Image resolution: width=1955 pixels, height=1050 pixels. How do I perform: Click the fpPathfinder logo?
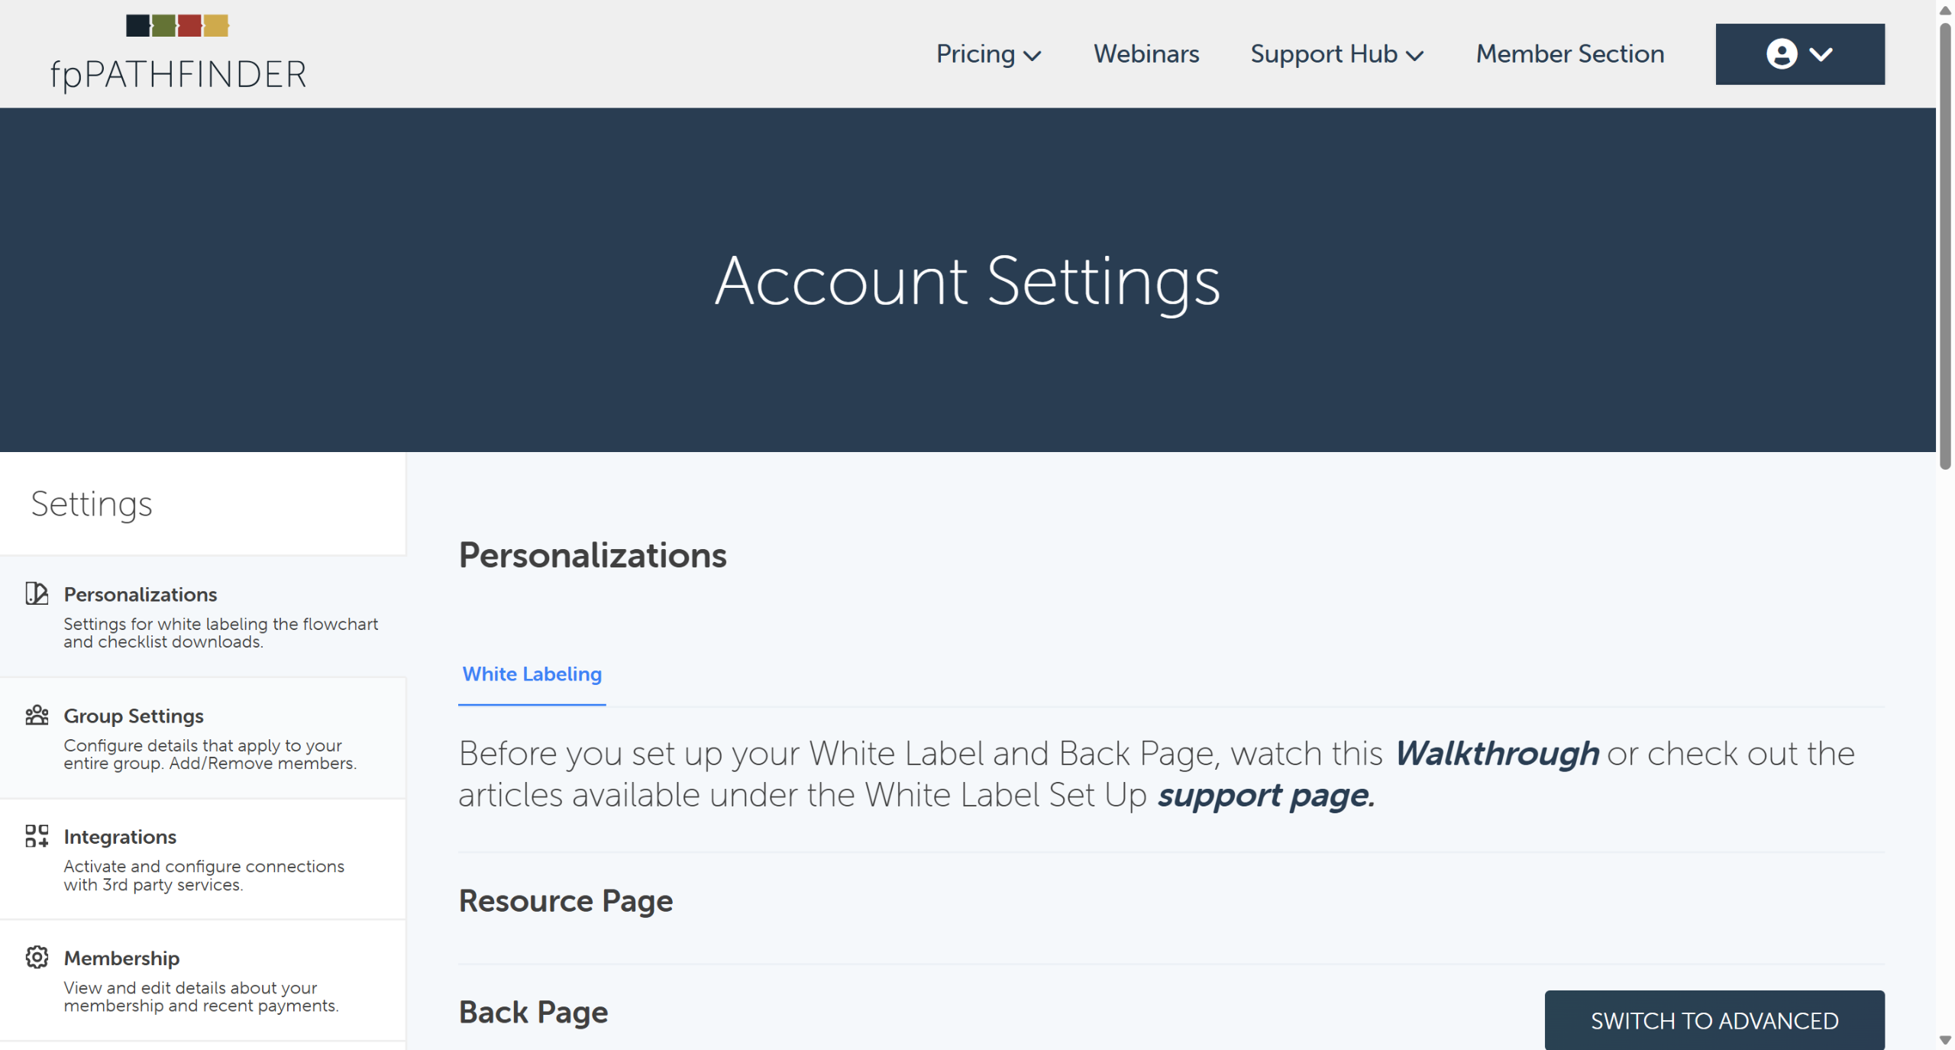coord(178,53)
